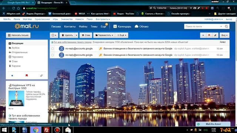The height and width of the screenshot is (133, 237).
Task: Open the Темы tab
Action: [x=94, y=26]
